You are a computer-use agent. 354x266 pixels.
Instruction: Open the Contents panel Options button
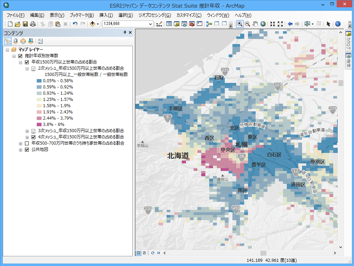pyautogui.click(x=41, y=41)
